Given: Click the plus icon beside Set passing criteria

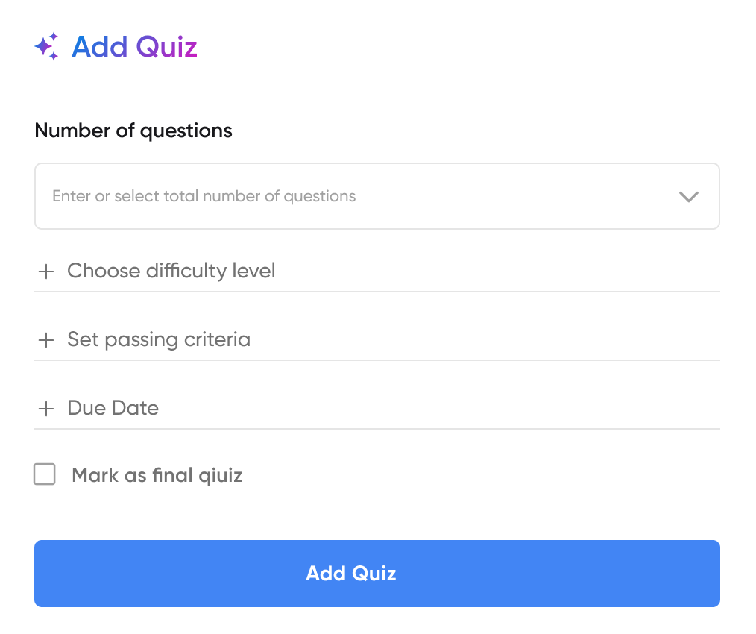Looking at the screenshot, I should [x=46, y=340].
